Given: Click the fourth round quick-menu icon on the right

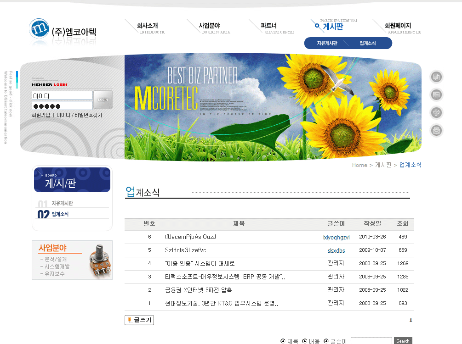Looking at the screenshot, I should (x=436, y=131).
